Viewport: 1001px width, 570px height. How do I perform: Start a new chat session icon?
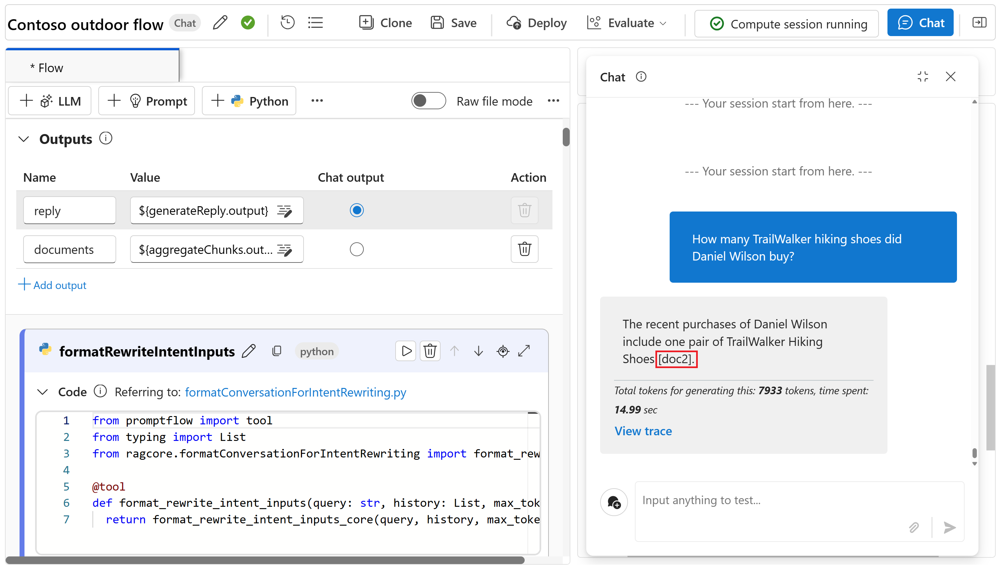pos(613,501)
